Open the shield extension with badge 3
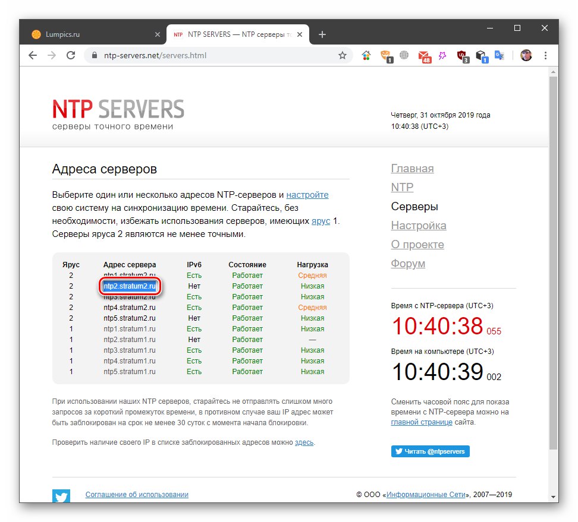Screen dimensions: 578x522 tap(463, 56)
